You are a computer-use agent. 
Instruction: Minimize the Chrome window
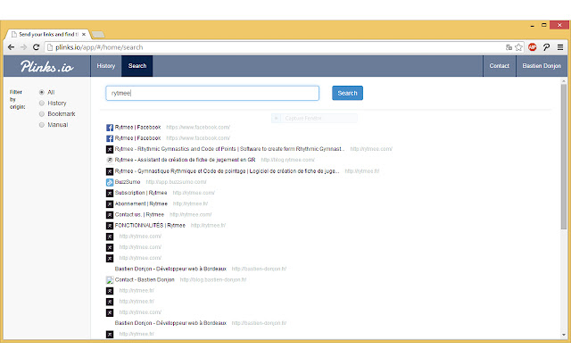(533, 26)
